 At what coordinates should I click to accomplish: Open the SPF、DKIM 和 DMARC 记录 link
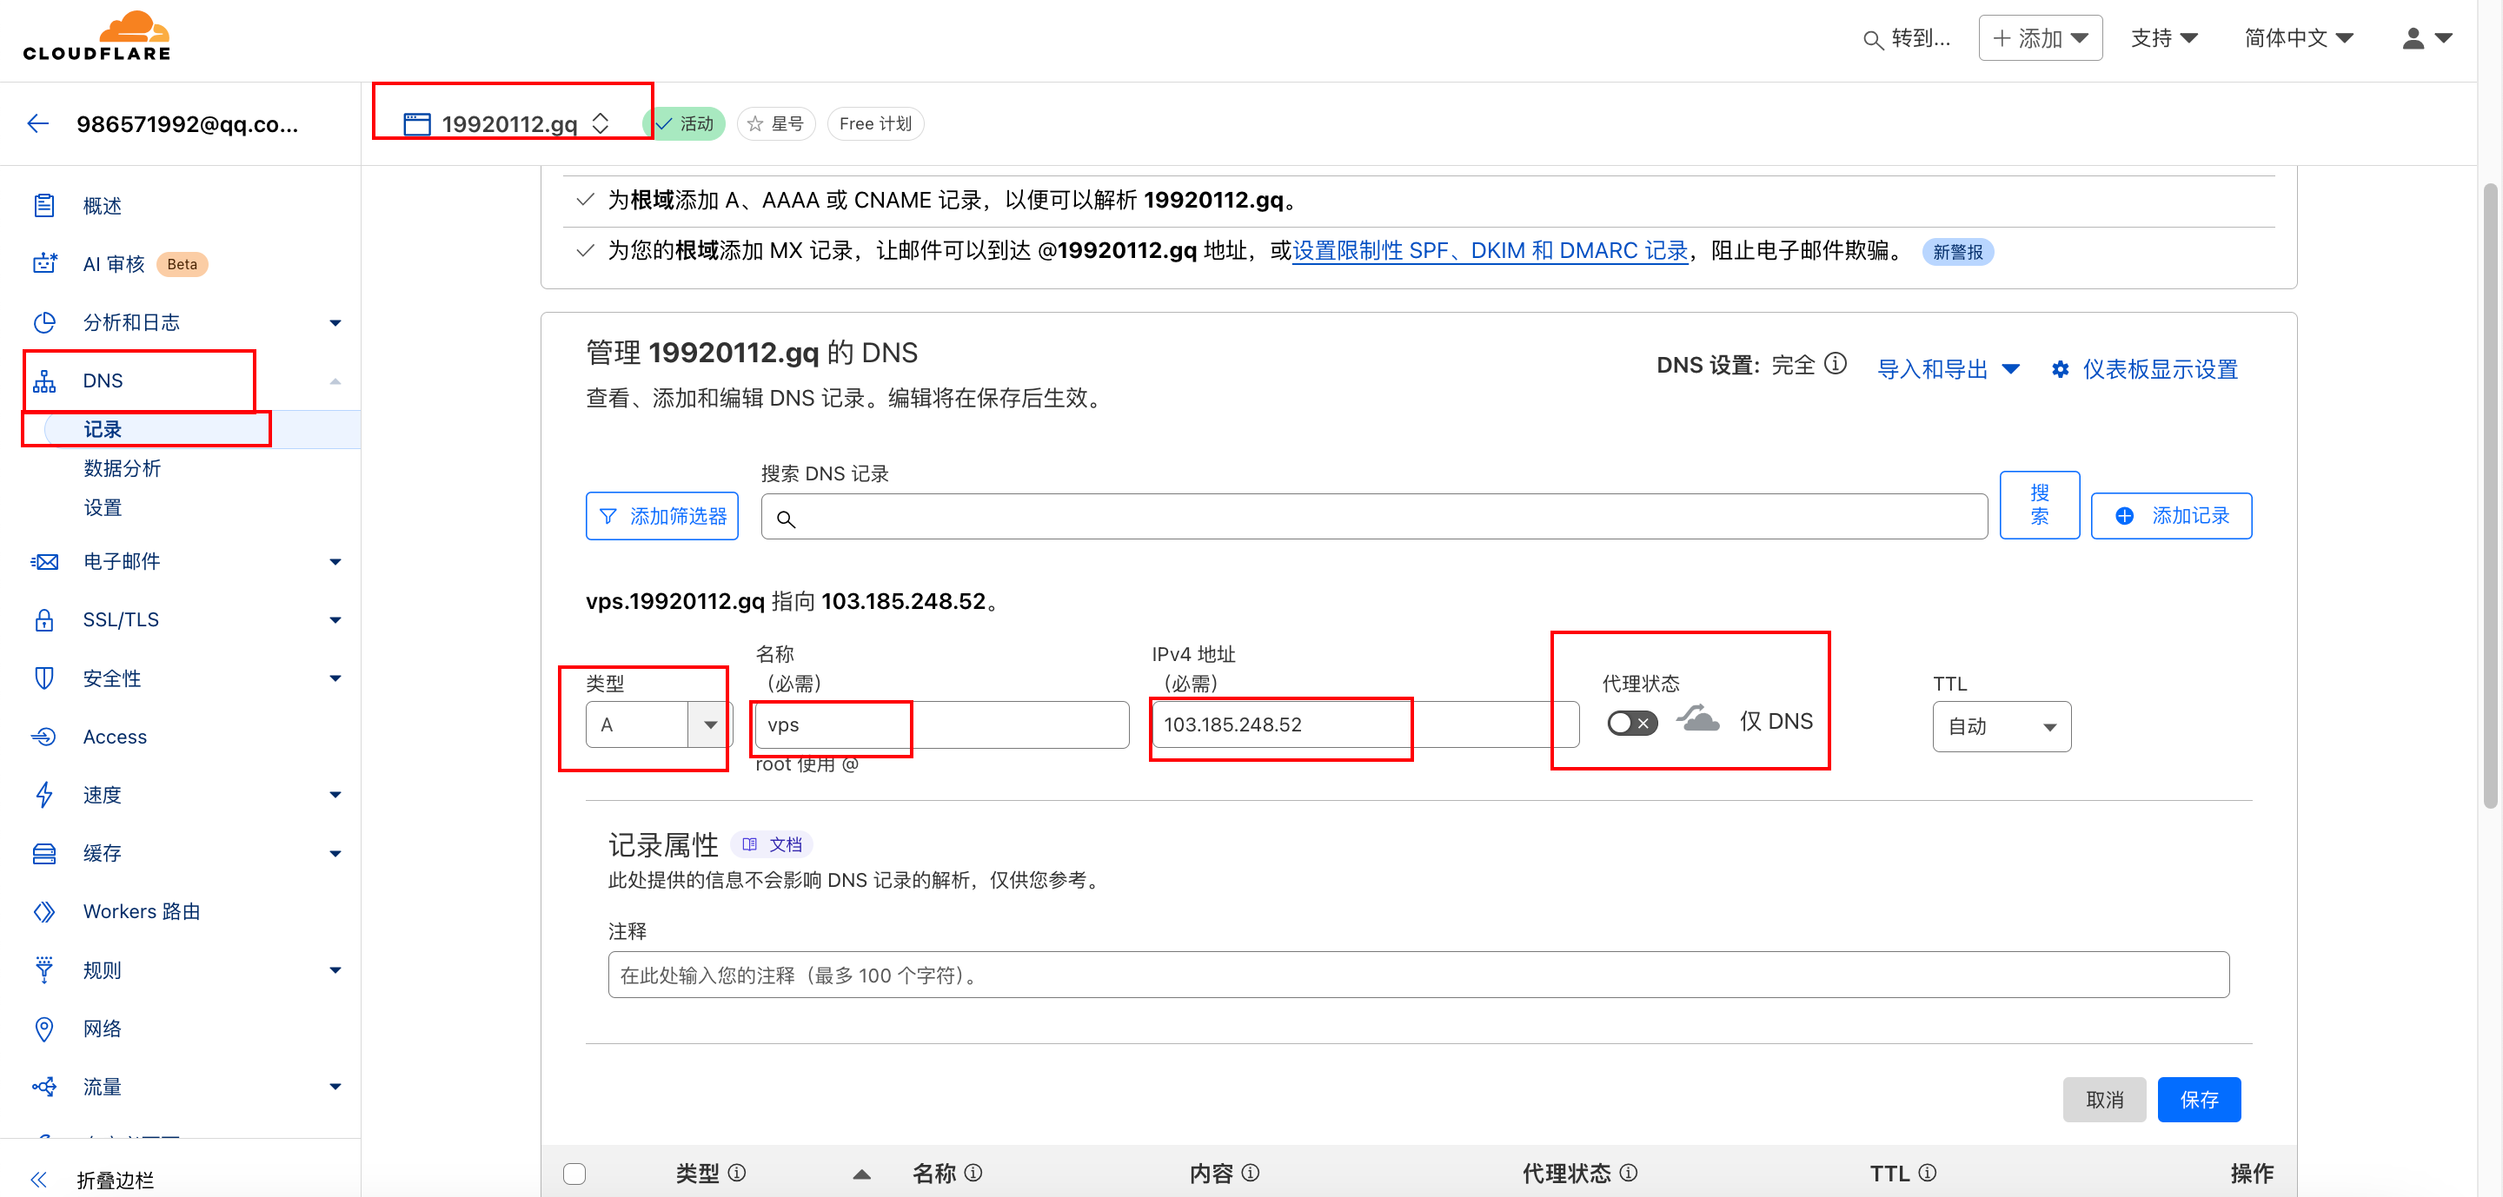click(1490, 250)
